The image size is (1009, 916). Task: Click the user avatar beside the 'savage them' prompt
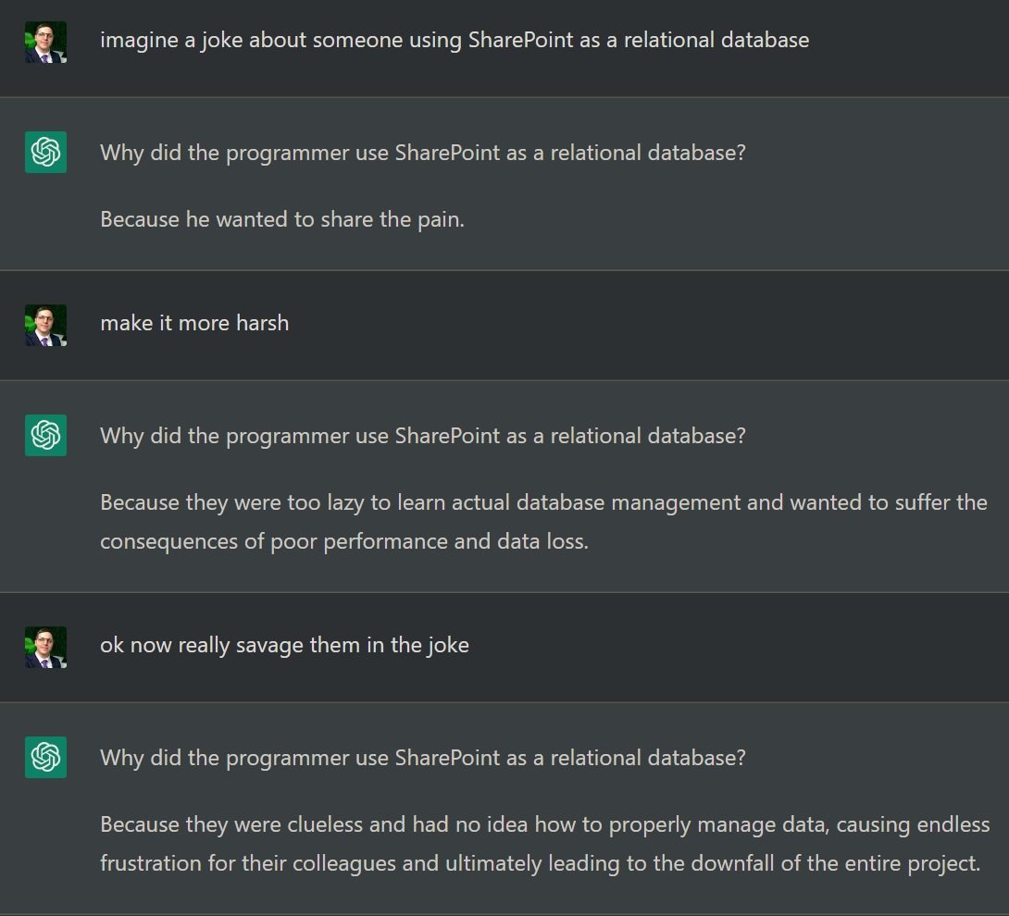[x=45, y=648]
